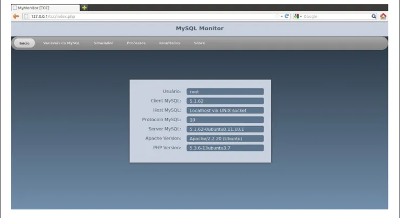This screenshot has height=218, width=400.
Task: Click the orange back arrow button
Action: pos(16,16)
